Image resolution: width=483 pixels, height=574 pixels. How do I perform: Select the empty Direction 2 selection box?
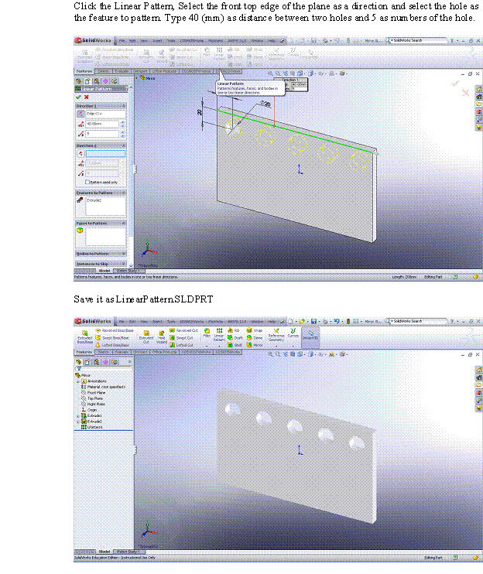[106, 154]
